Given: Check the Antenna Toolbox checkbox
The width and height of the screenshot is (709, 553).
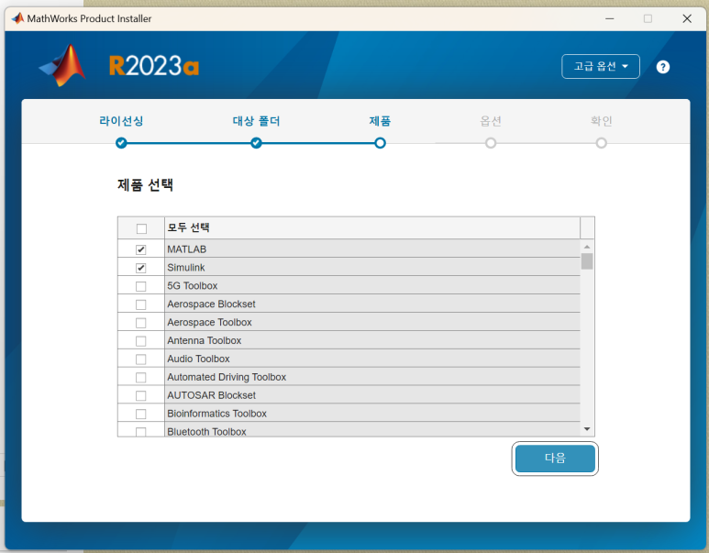Looking at the screenshot, I should pyautogui.click(x=141, y=341).
